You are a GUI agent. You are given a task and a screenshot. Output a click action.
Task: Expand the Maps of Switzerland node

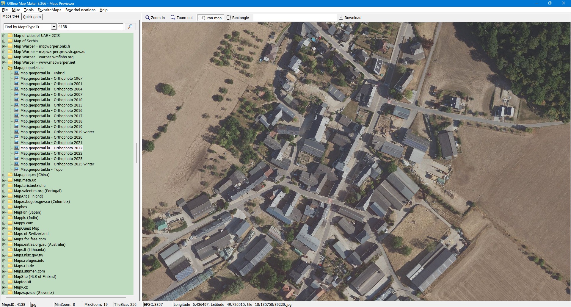tap(4, 234)
